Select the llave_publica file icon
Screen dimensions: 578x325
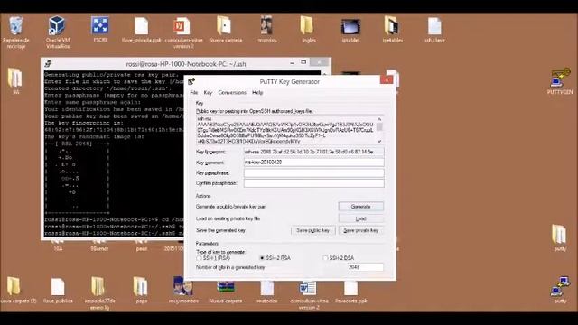click(58, 287)
